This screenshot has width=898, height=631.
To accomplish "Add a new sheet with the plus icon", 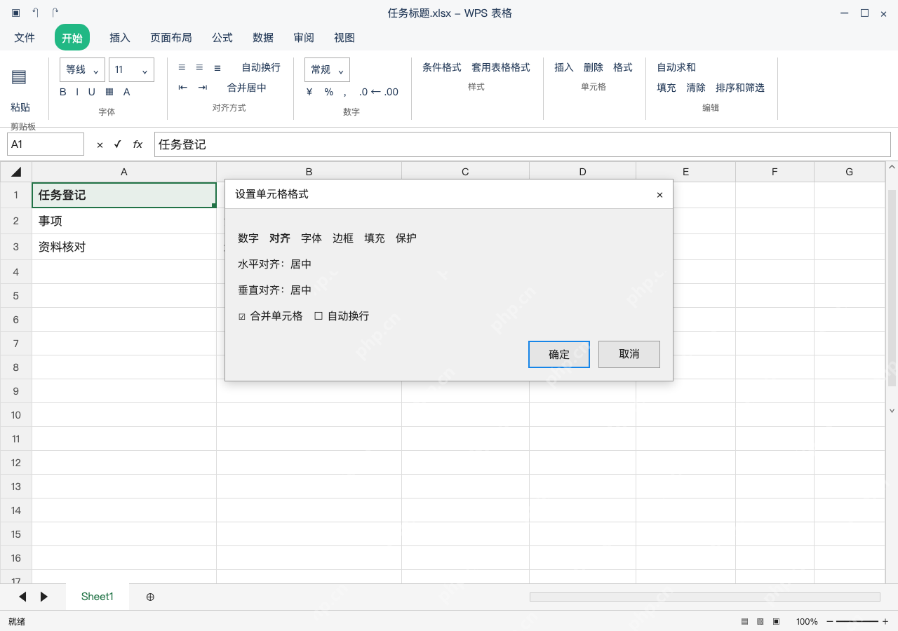I will point(150,597).
